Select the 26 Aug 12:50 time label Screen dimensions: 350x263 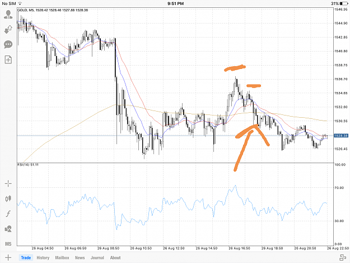[x=174, y=248]
